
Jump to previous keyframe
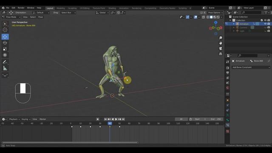[109, 119]
